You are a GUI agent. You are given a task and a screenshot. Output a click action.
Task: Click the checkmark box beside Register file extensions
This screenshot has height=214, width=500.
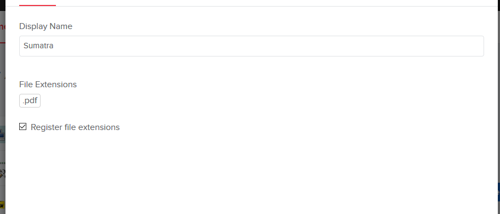pyautogui.click(x=22, y=127)
